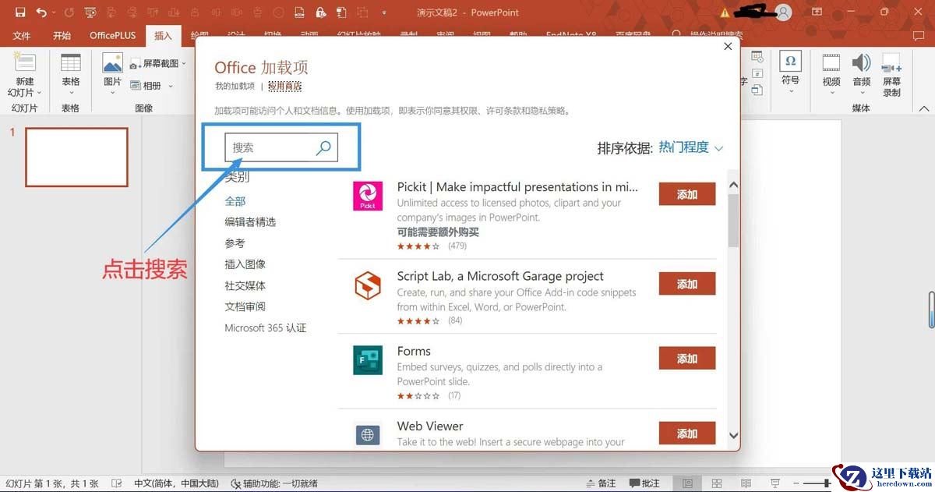Screen dimensions: 935x492
Task: Select the 编辑者精选 category
Action: coord(250,222)
